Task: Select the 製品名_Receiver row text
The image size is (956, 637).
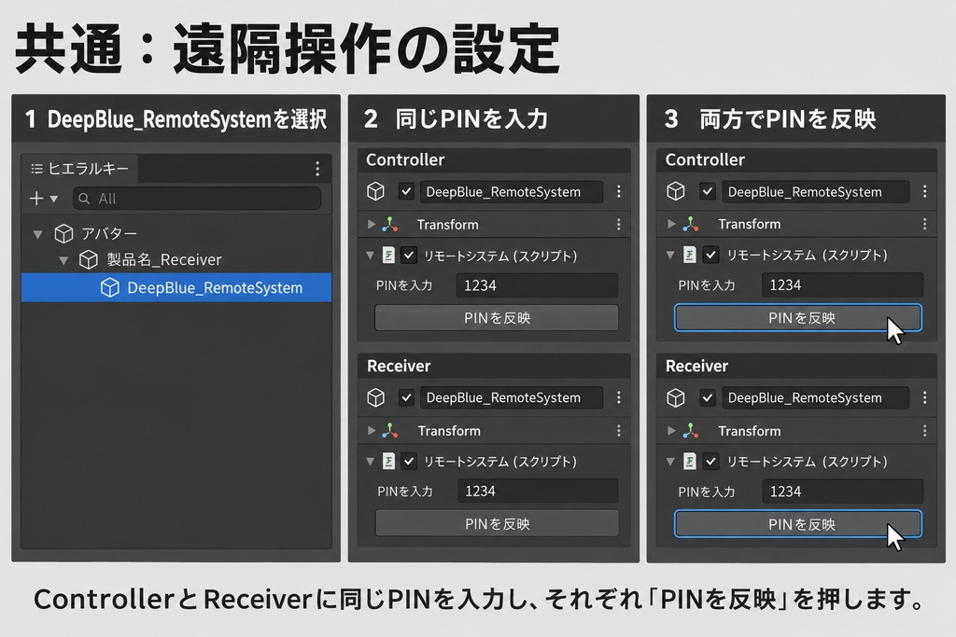Action: tap(164, 260)
